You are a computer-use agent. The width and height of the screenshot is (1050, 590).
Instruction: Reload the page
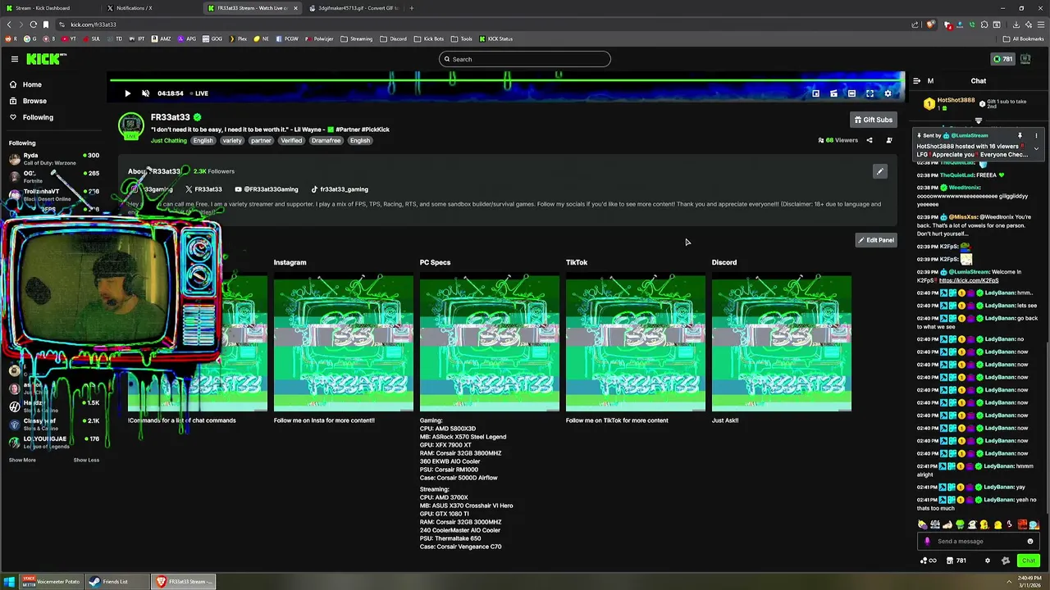33,25
